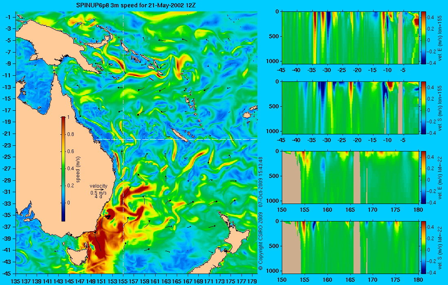Click the vertical white dashed line at longitude 155

click(x=123, y=142)
